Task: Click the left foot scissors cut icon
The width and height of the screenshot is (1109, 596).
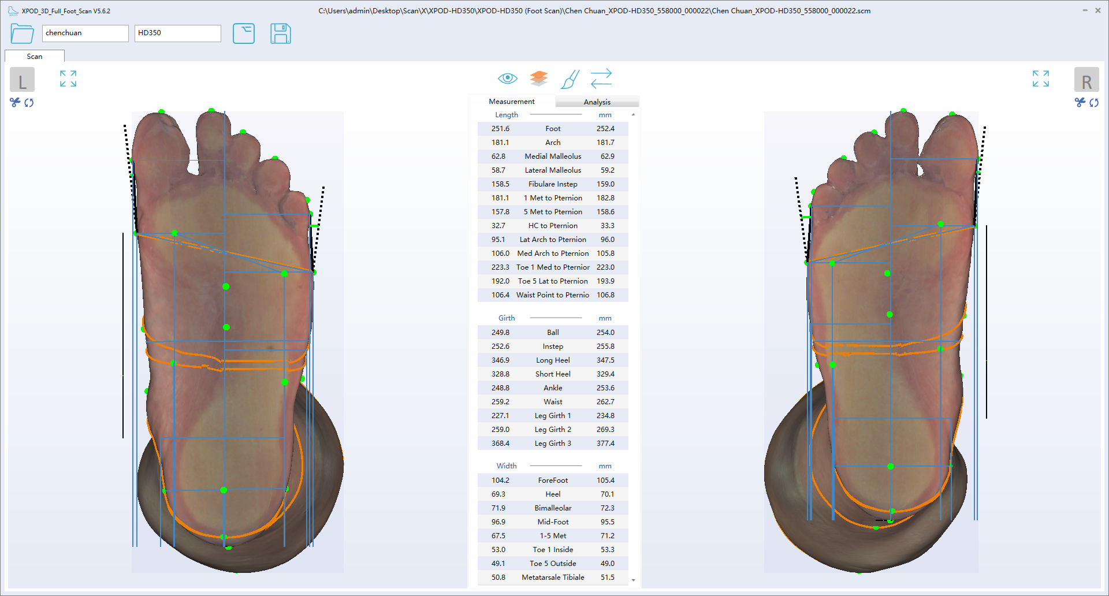Action: click(x=15, y=102)
